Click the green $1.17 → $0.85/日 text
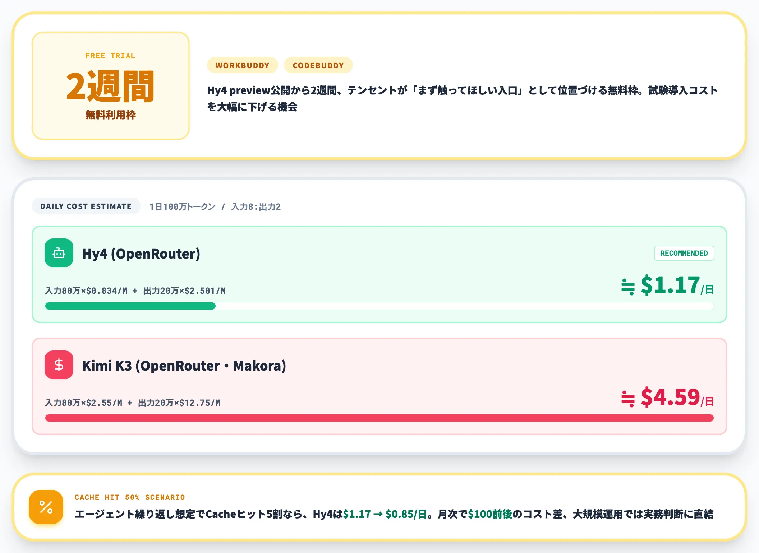The width and height of the screenshot is (759, 553). pos(385,514)
